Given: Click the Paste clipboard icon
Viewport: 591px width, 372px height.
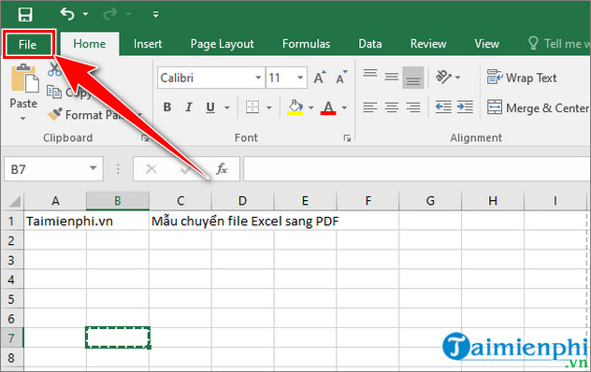Looking at the screenshot, I should (24, 79).
